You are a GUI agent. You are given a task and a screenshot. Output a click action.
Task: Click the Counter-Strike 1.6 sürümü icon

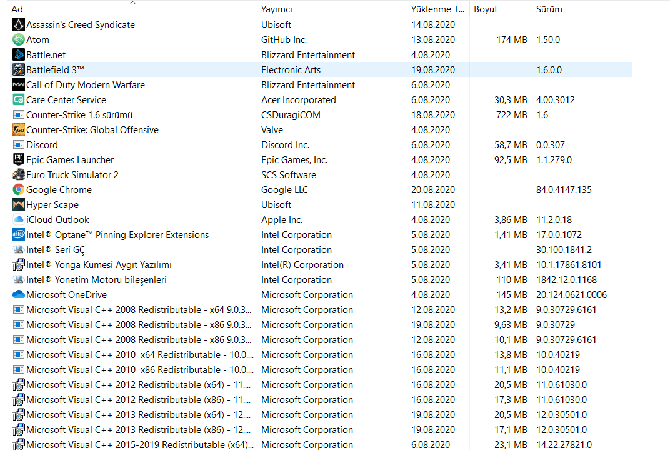18,115
